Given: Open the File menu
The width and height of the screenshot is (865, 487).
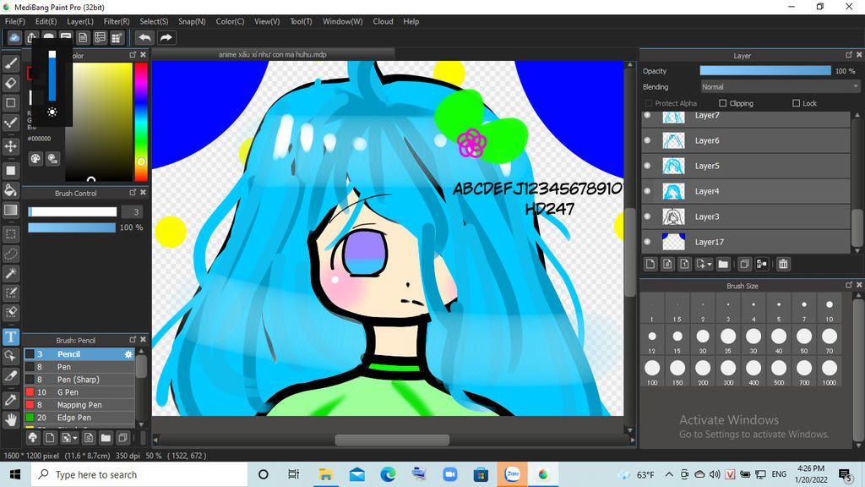Looking at the screenshot, I should click(x=15, y=21).
